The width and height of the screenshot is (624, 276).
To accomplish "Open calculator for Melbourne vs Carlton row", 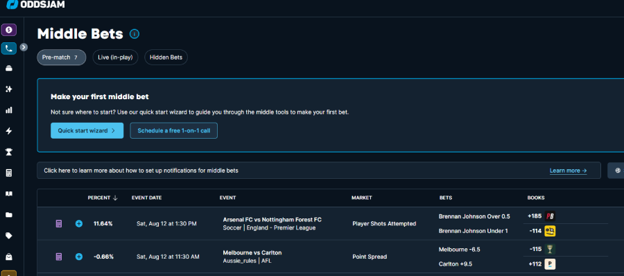I will pyautogui.click(x=59, y=257).
